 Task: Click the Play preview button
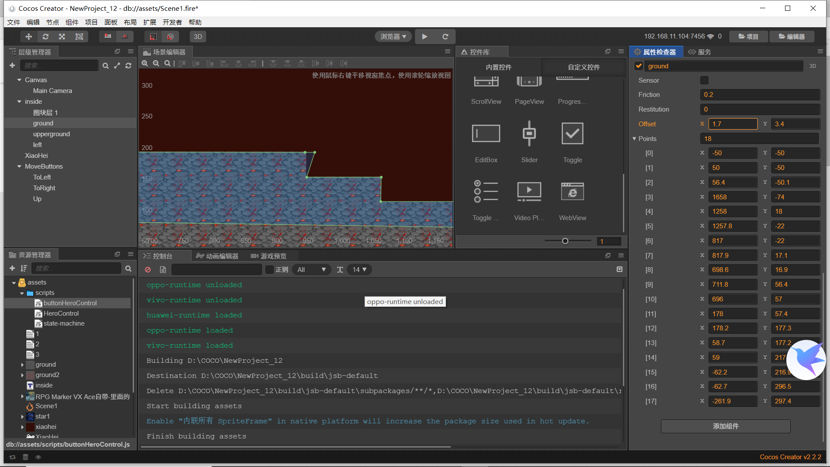[425, 37]
